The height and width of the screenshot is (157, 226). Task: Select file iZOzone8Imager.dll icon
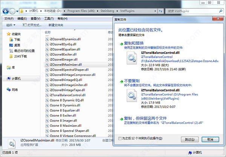(x=47, y=59)
